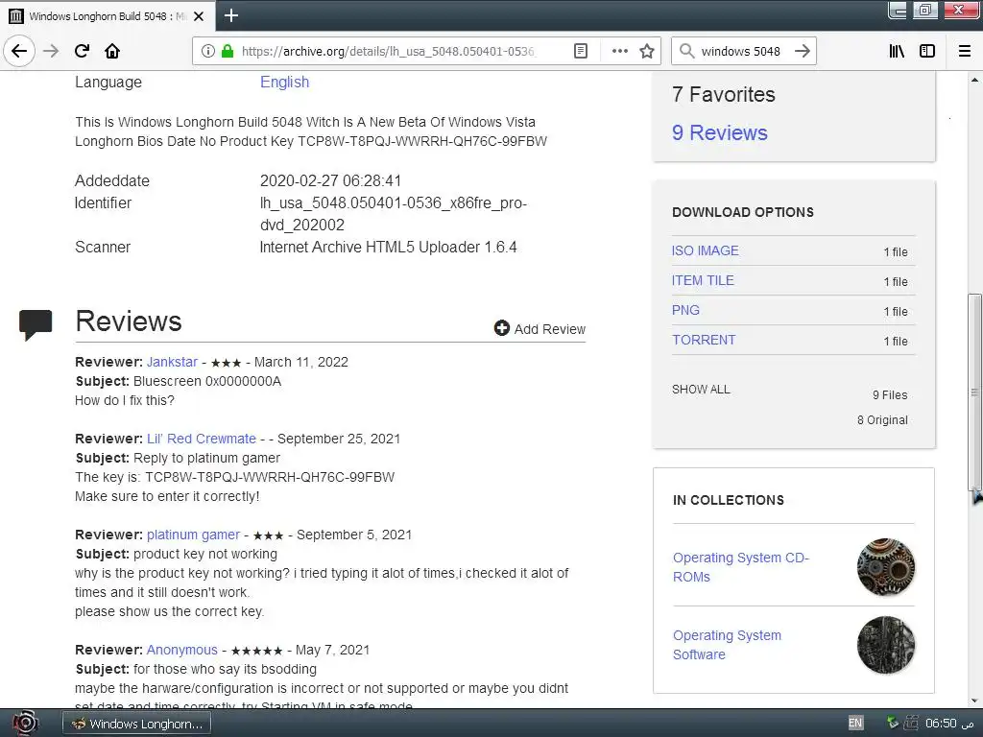The width and height of the screenshot is (983, 737).
Task: Click the 7 Favorites text
Action: click(724, 94)
